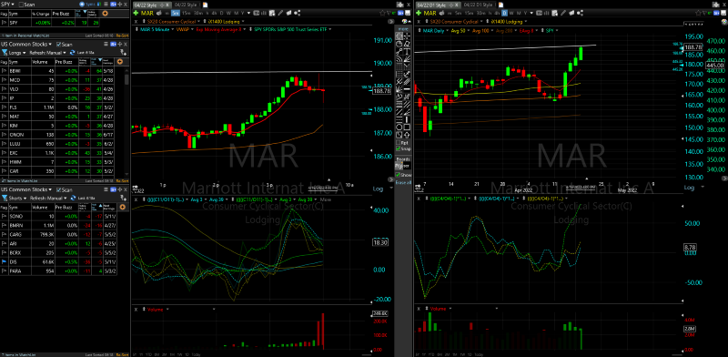Click the funnel filter icon next to Shorts
This screenshot has height=357, width=728.
tap(5, 198)
